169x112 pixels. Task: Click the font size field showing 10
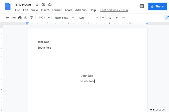pyautogui.click(x=110, y=18)
